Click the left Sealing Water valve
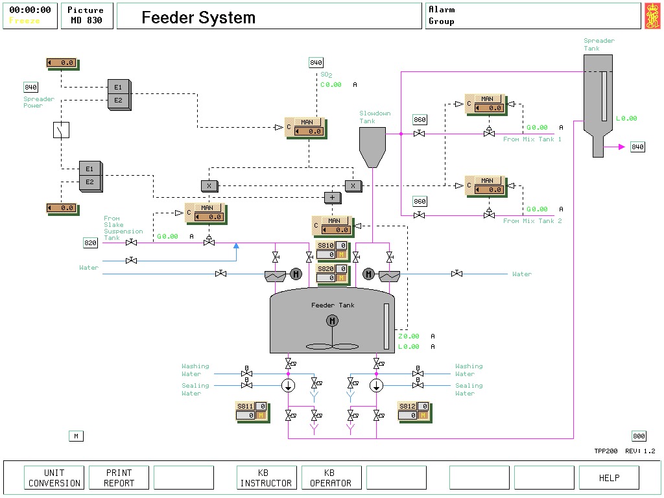The image size is (664, 498). tap(246, 383)
